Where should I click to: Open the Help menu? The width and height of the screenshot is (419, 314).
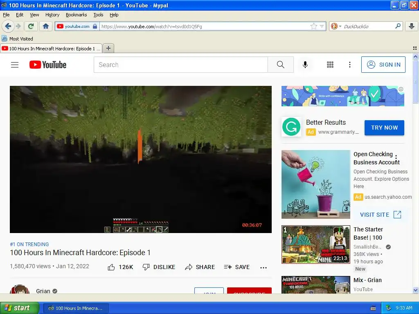tap(114, 15)
